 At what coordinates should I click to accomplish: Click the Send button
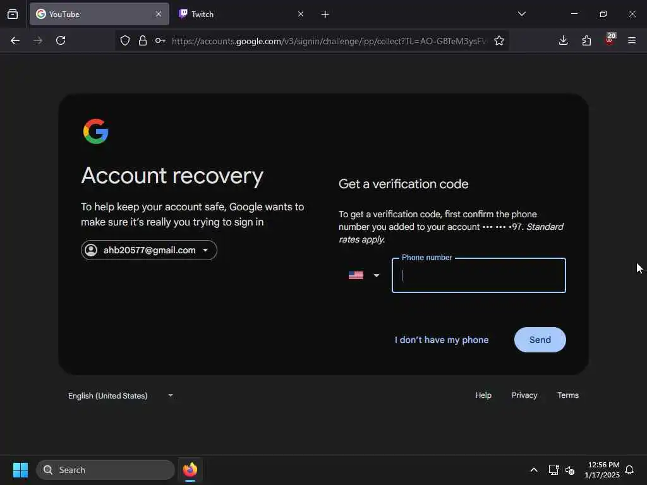tap(540, 340)
